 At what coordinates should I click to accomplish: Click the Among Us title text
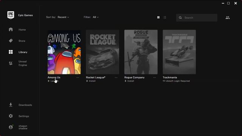54,77
